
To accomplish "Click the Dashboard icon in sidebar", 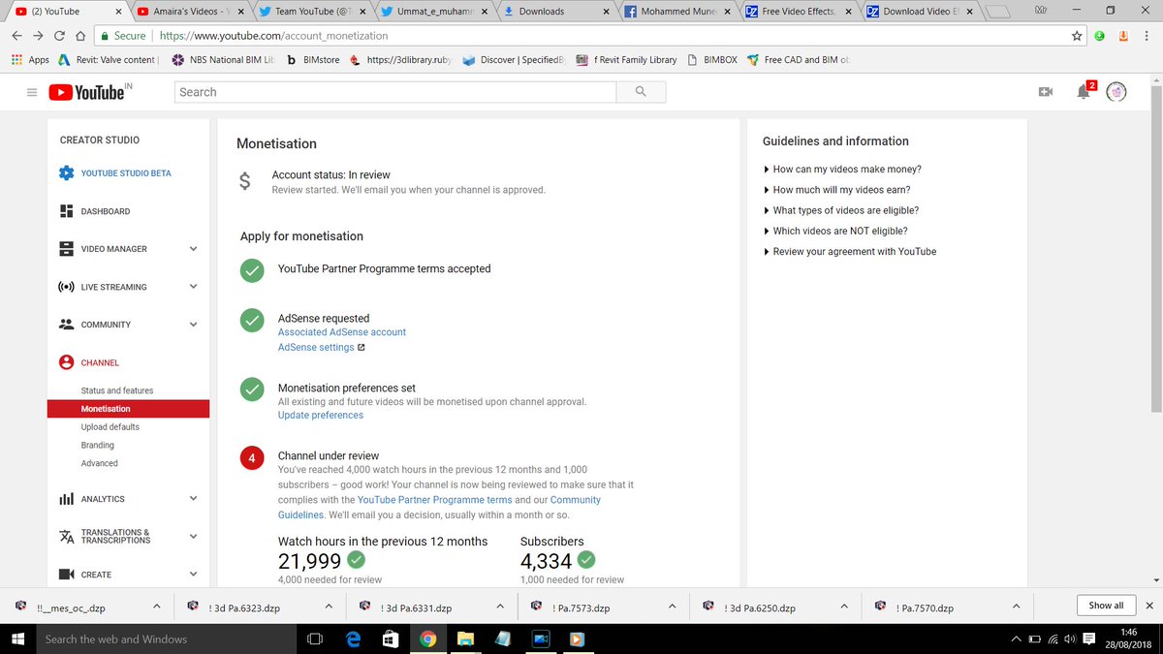I will click(x=66, y=211).
